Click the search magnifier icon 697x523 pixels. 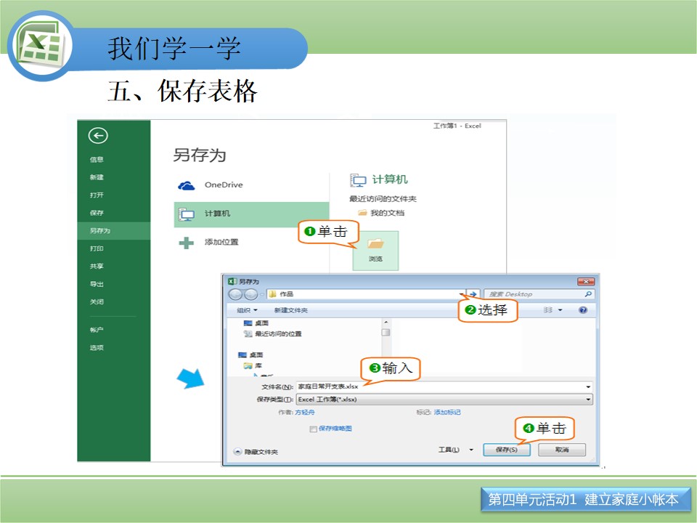click(x=588, y=294)
